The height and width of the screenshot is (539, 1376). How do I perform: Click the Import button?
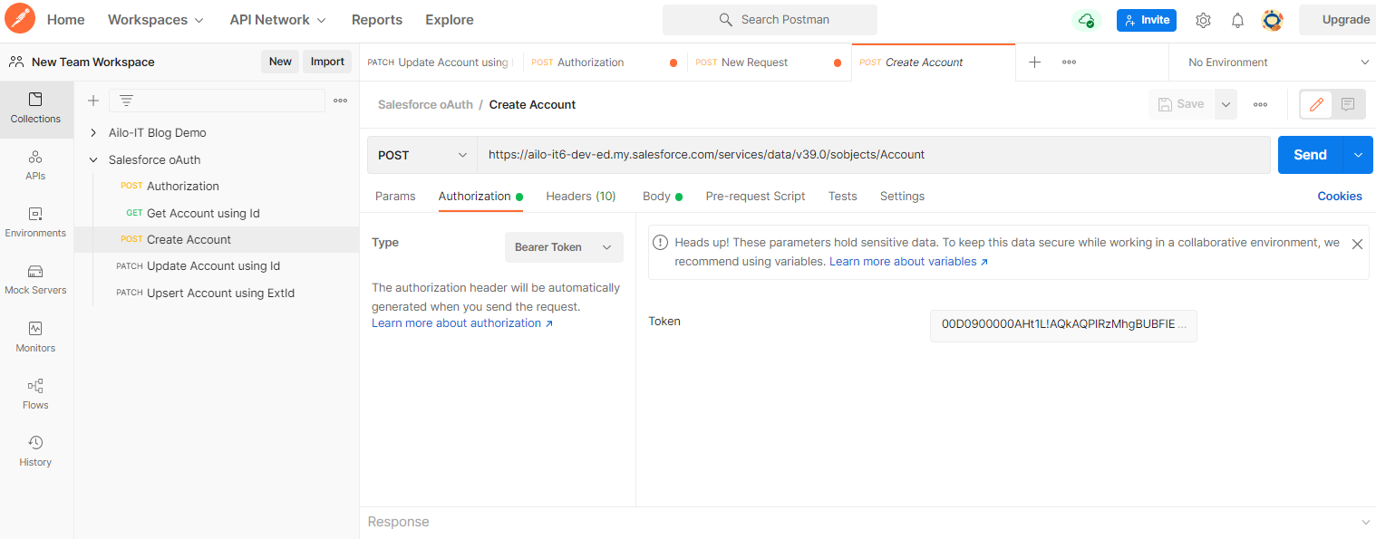point(327,62)
